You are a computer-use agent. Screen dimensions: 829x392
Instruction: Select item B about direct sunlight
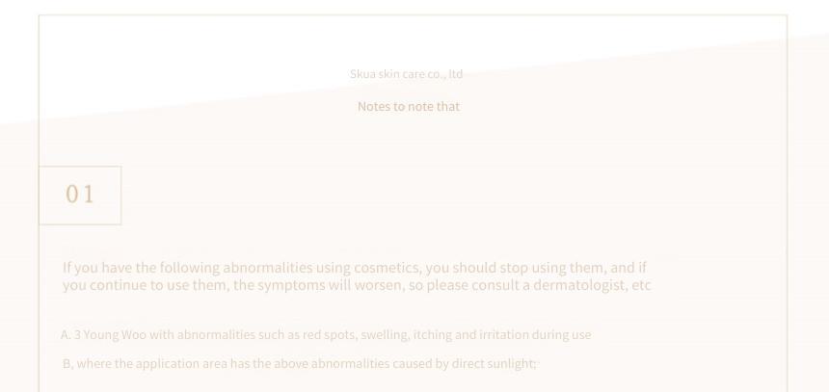tap(299, 363)
